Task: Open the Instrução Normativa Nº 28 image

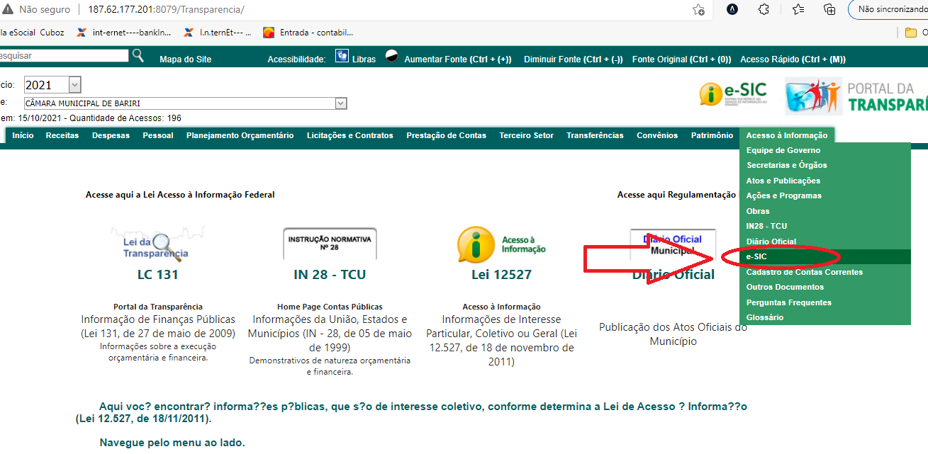Action: pos(330,244)
